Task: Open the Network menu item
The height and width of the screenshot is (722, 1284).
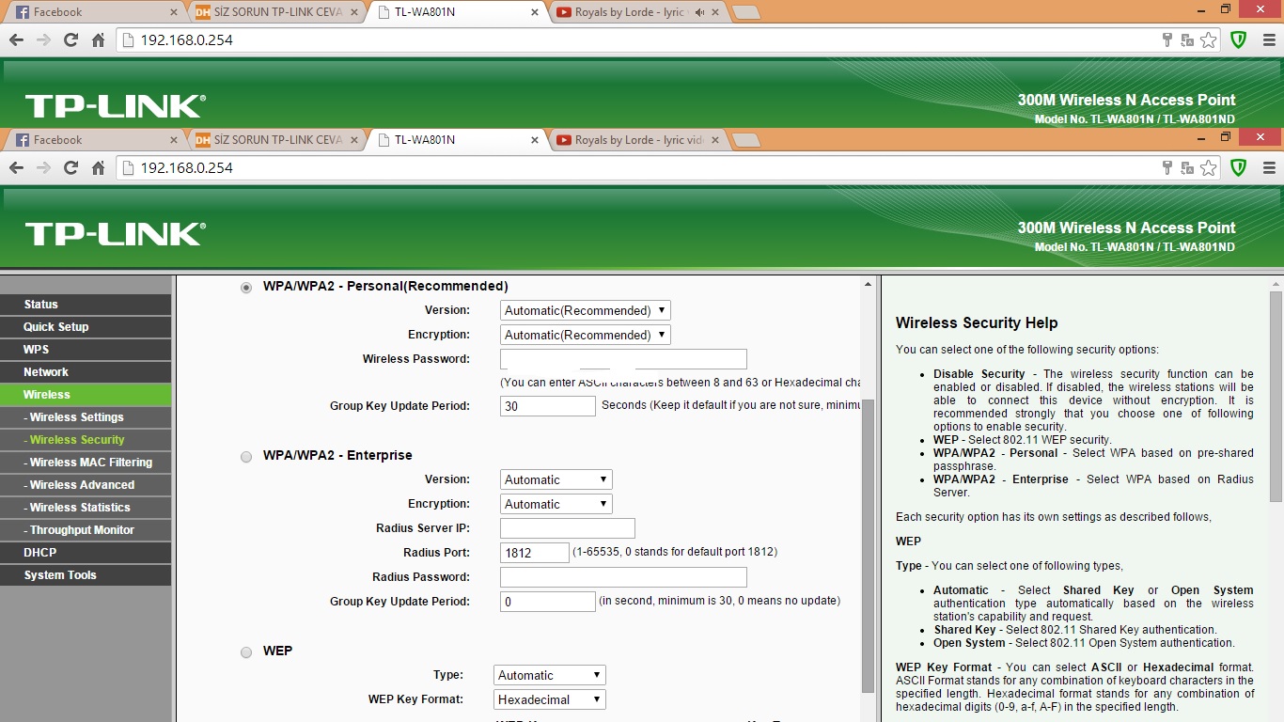Action: tap(86, 372)
